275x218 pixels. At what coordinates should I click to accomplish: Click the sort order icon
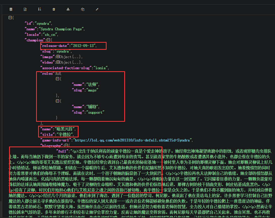(39, 9)
